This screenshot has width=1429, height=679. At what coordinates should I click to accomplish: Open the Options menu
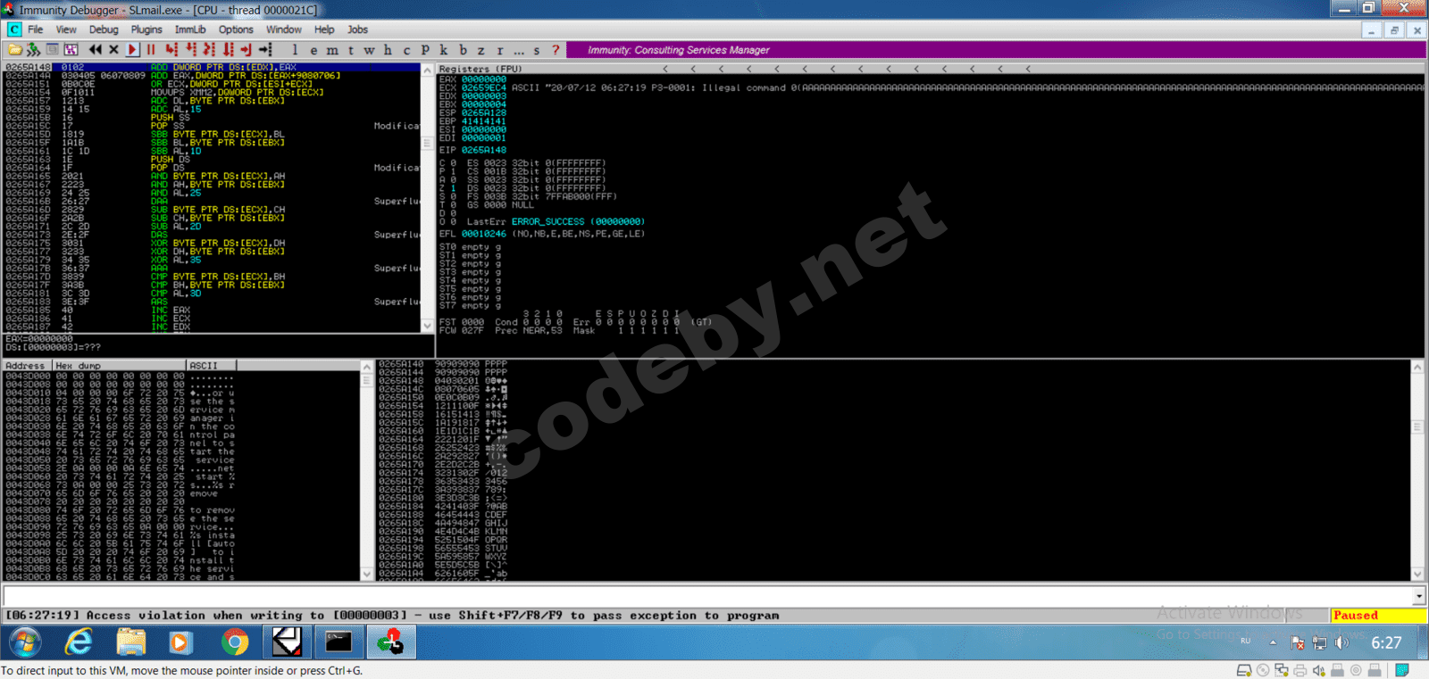click(x=236, y=29)
